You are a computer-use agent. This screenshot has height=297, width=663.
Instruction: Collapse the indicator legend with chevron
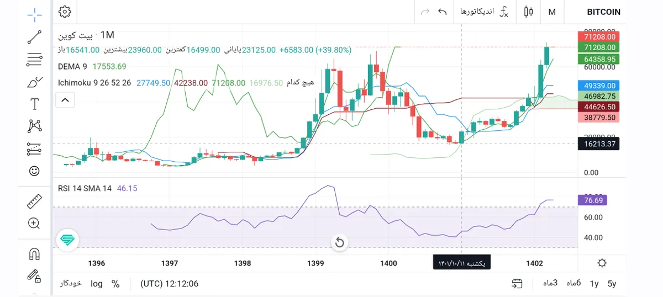tap(65, 100)
